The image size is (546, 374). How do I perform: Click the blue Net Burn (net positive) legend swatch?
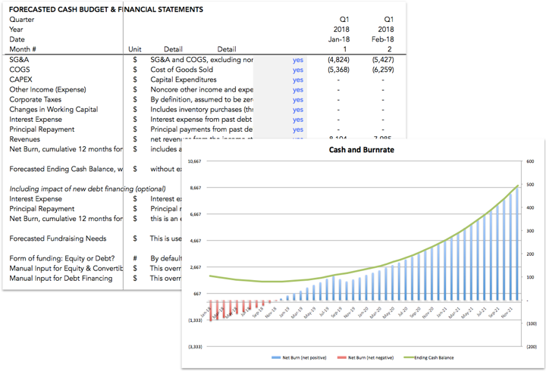pos(276,355)
